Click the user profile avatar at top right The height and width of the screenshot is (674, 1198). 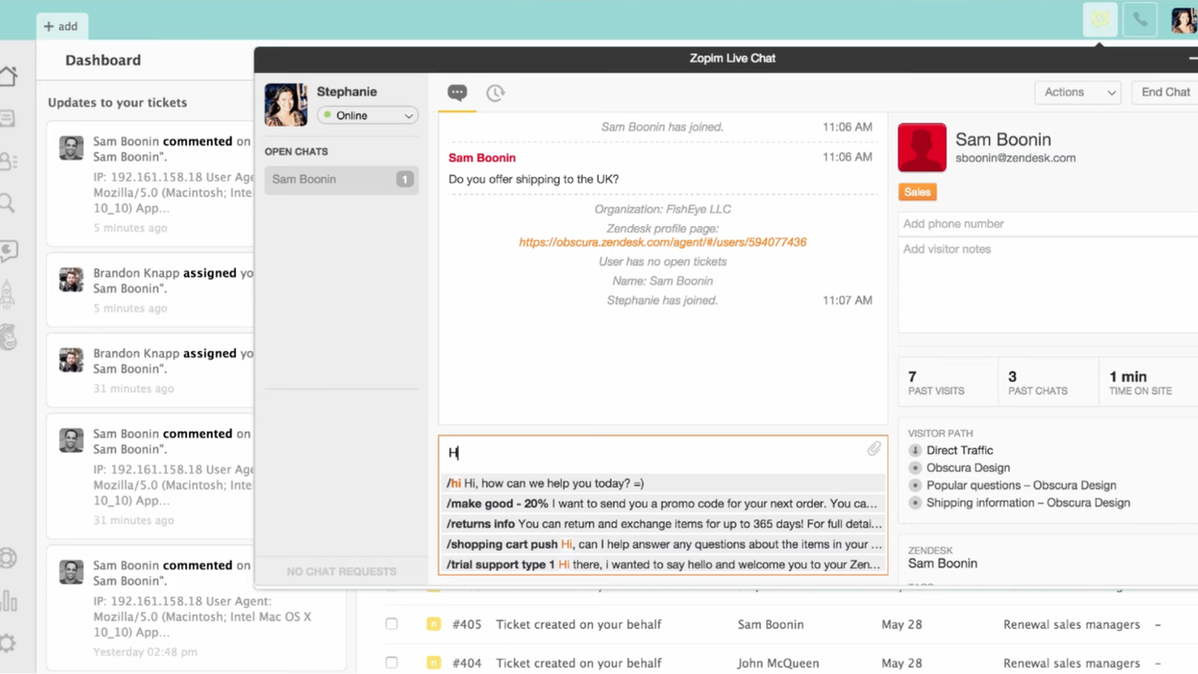(x=1183, y=20)
